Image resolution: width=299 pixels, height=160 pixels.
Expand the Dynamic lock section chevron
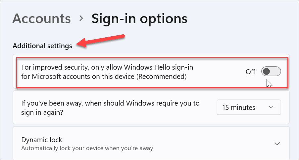click(277, 144)
